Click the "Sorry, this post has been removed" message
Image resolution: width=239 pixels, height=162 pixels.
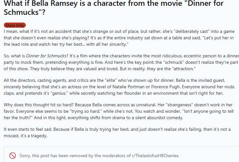point(99,156)
